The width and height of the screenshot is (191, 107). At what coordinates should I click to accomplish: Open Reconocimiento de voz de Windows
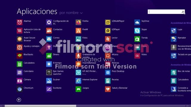[174, 48]
